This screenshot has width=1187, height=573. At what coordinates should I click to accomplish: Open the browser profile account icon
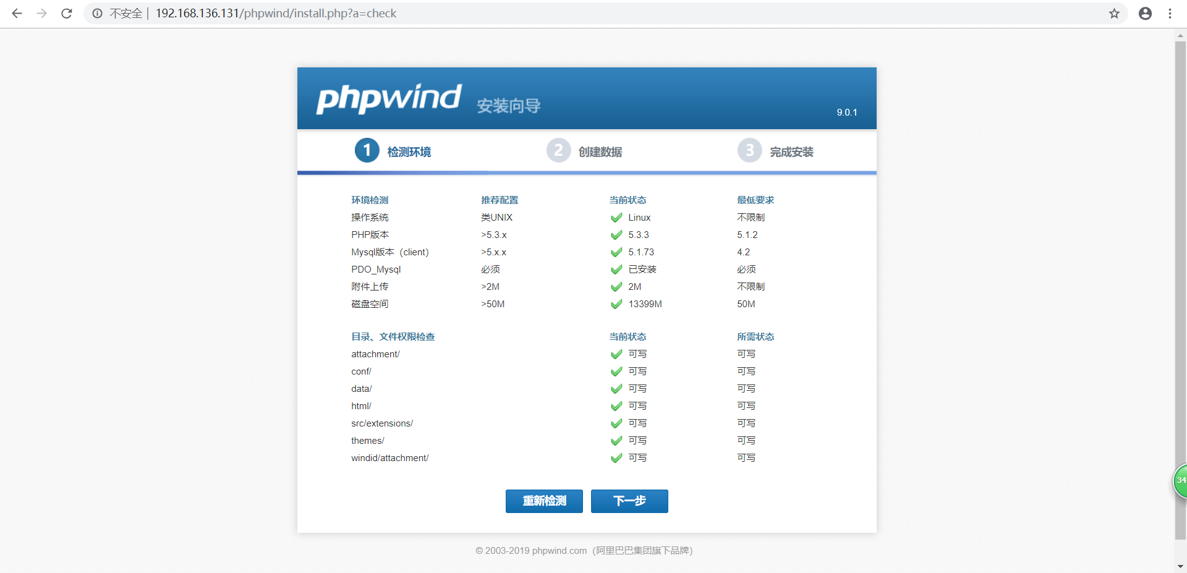(1145, 13)
